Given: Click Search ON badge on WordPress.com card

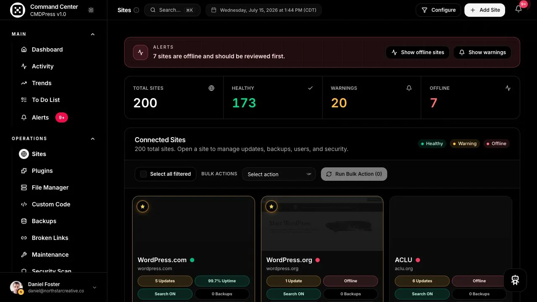Looking at the screenshot, I should coord(165,294).
